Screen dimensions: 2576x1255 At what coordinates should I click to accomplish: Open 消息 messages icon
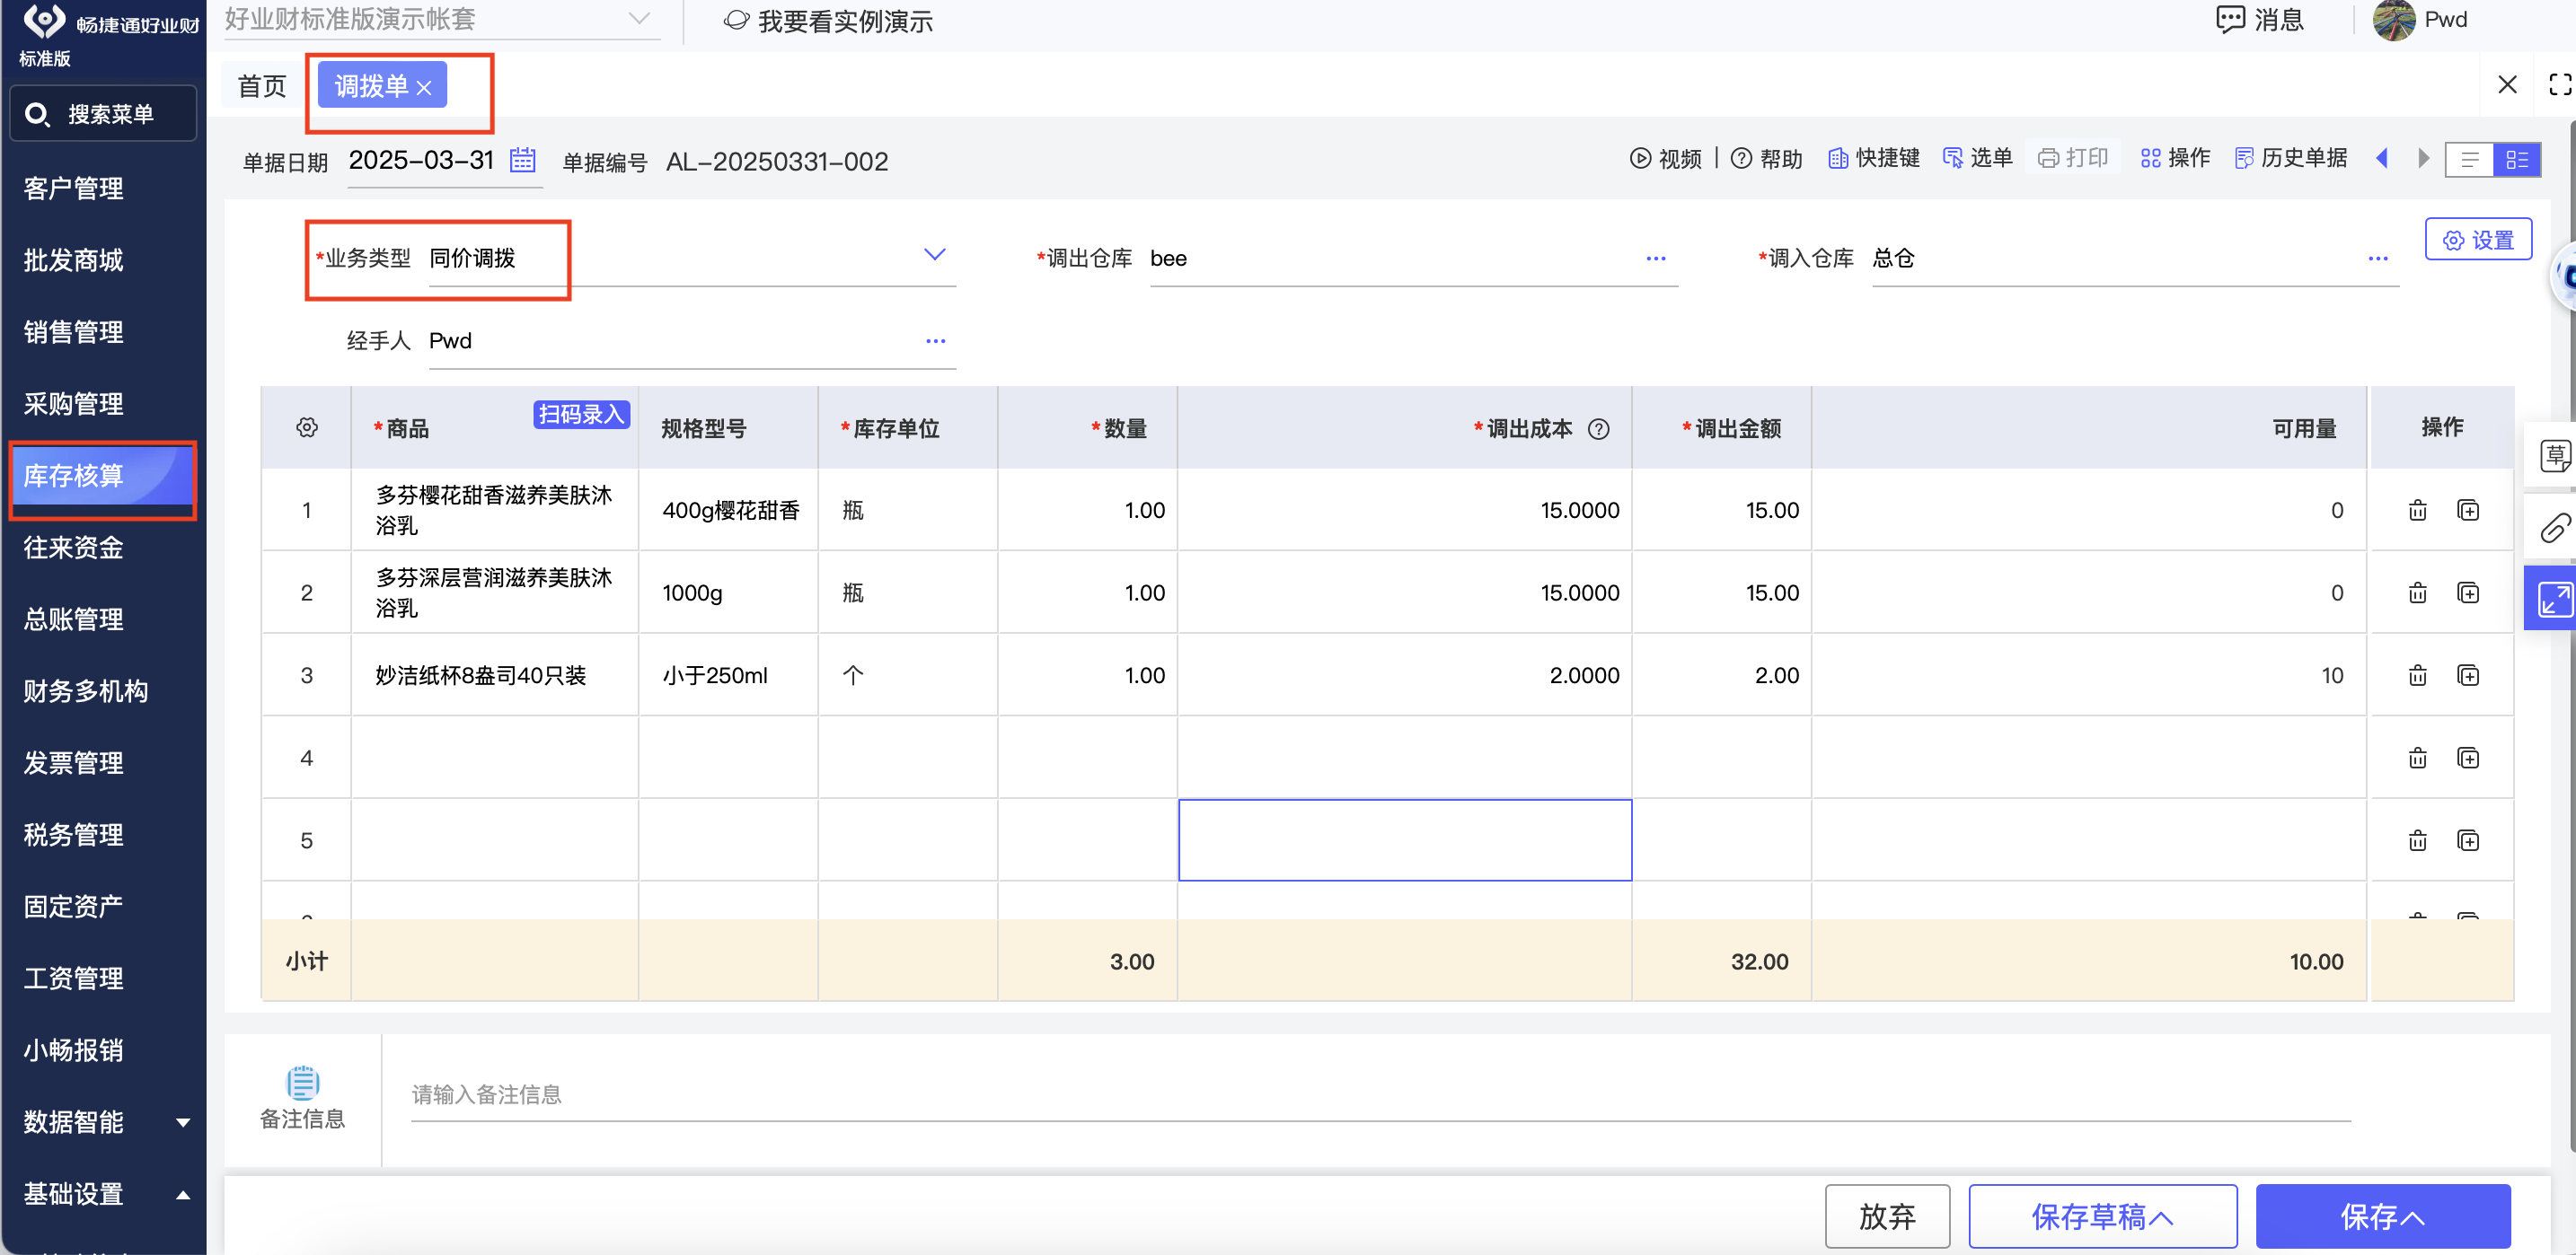coord(2229,20)
